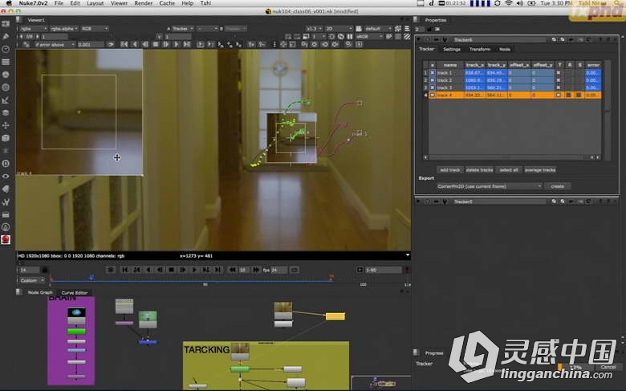626x391 pixels.
Task: Stop tracking in the viewer tracker toolbar
Action: coord(156,44)
